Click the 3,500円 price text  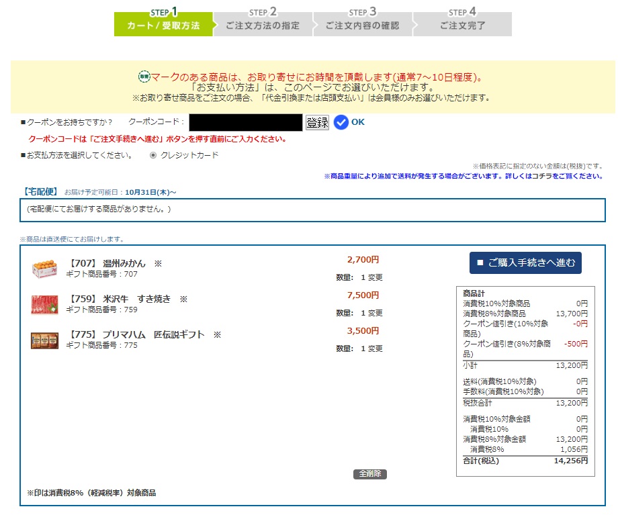363,330
